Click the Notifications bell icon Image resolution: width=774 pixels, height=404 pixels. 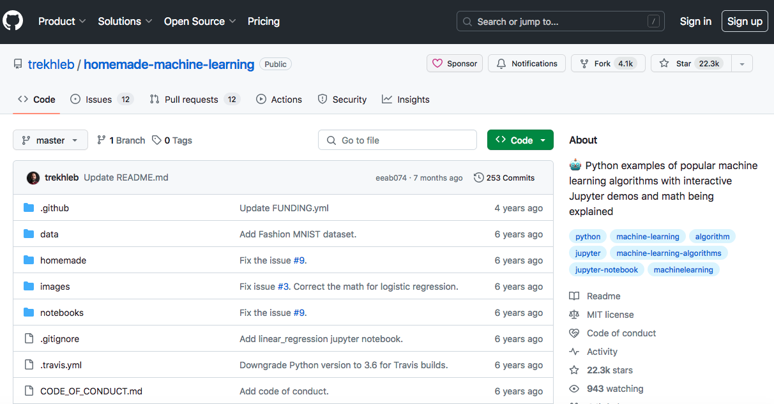tap(501, 63)
